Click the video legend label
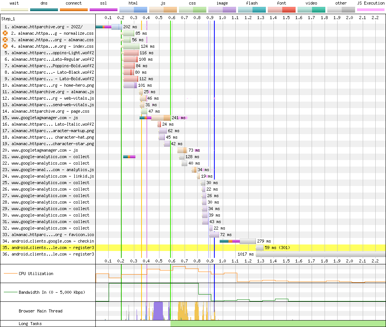This screenshot has width=386, height=327. [x=311, y=3]
